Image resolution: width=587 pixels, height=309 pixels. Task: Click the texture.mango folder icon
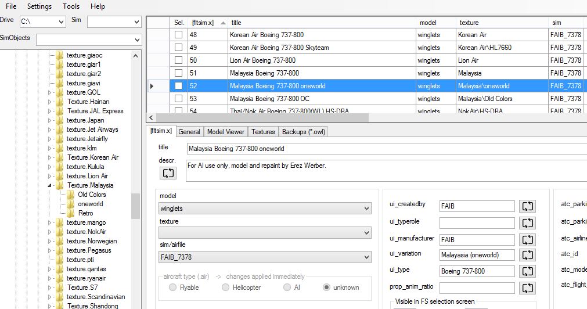click(x=60, y=223)
